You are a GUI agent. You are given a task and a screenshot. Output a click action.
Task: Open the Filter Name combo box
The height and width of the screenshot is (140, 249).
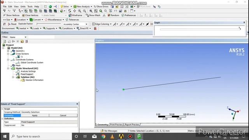coord(18,37)
